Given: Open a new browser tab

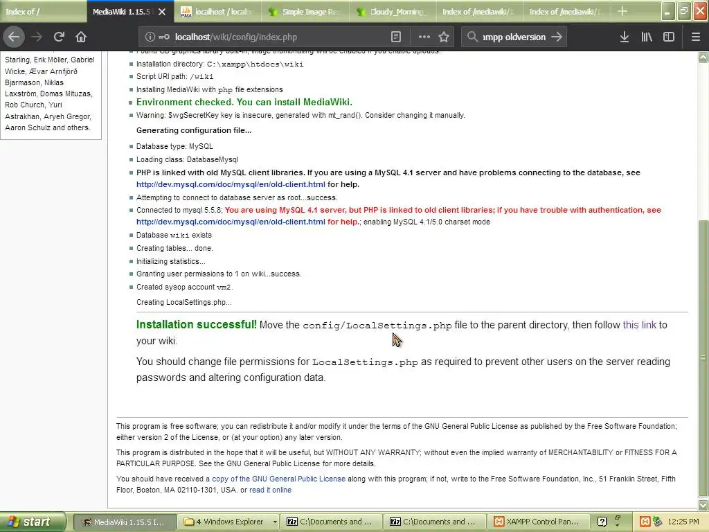Looking at the screenshot, I should [622, 11].
